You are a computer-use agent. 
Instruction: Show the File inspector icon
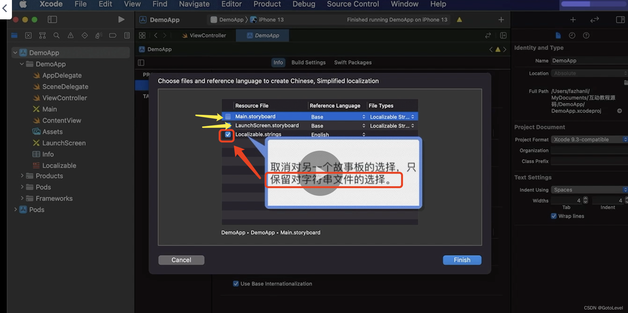[x=558, y=35]
